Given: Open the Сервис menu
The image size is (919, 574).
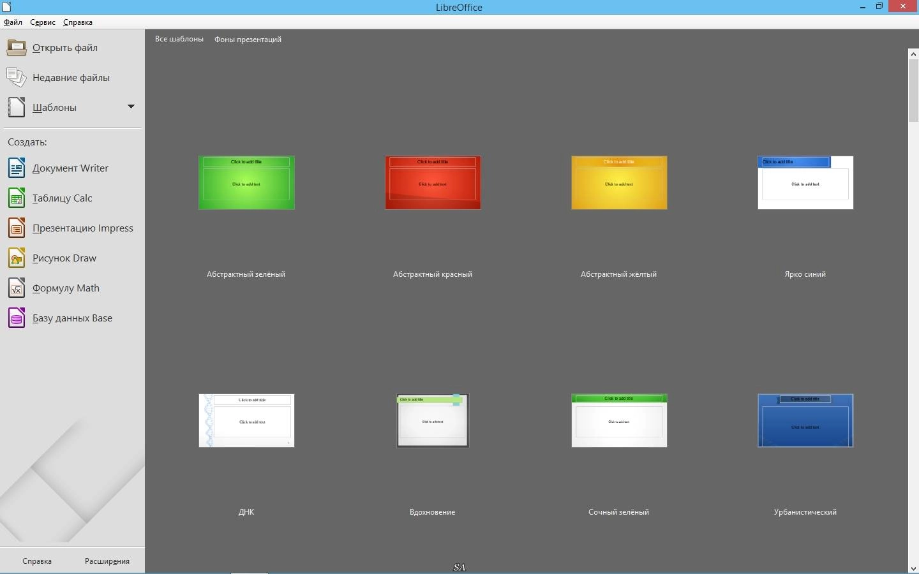Looking at the screenshot, I should click(43, 22).
